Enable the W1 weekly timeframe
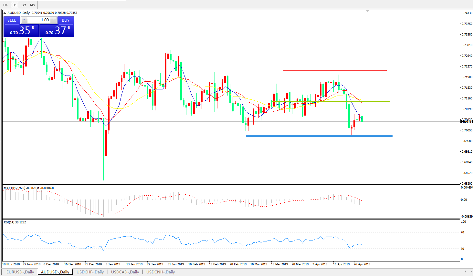This screenshot has height=276, width=473. click(24, 5)
